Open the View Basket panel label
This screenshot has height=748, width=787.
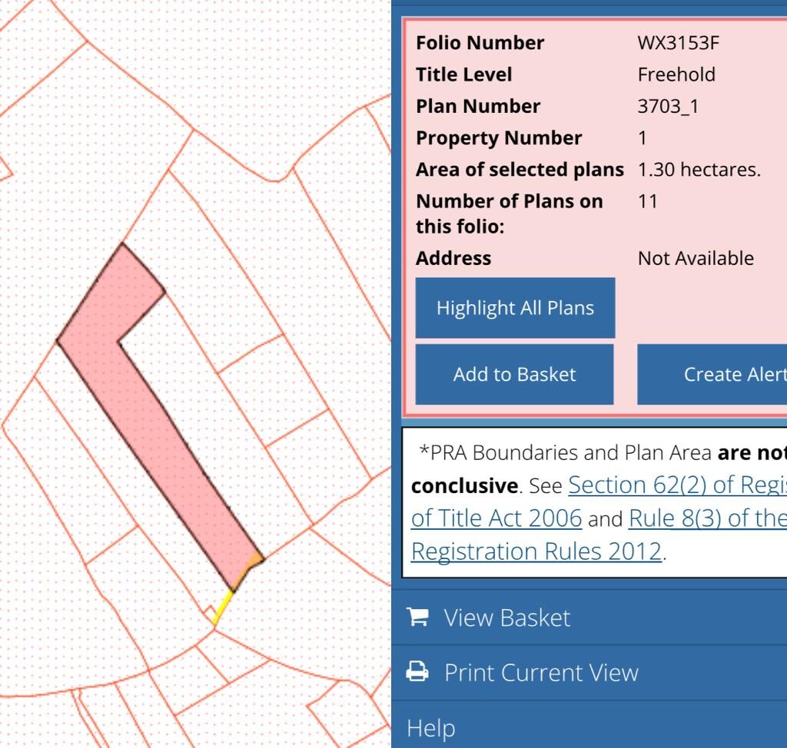click(506, 617)
